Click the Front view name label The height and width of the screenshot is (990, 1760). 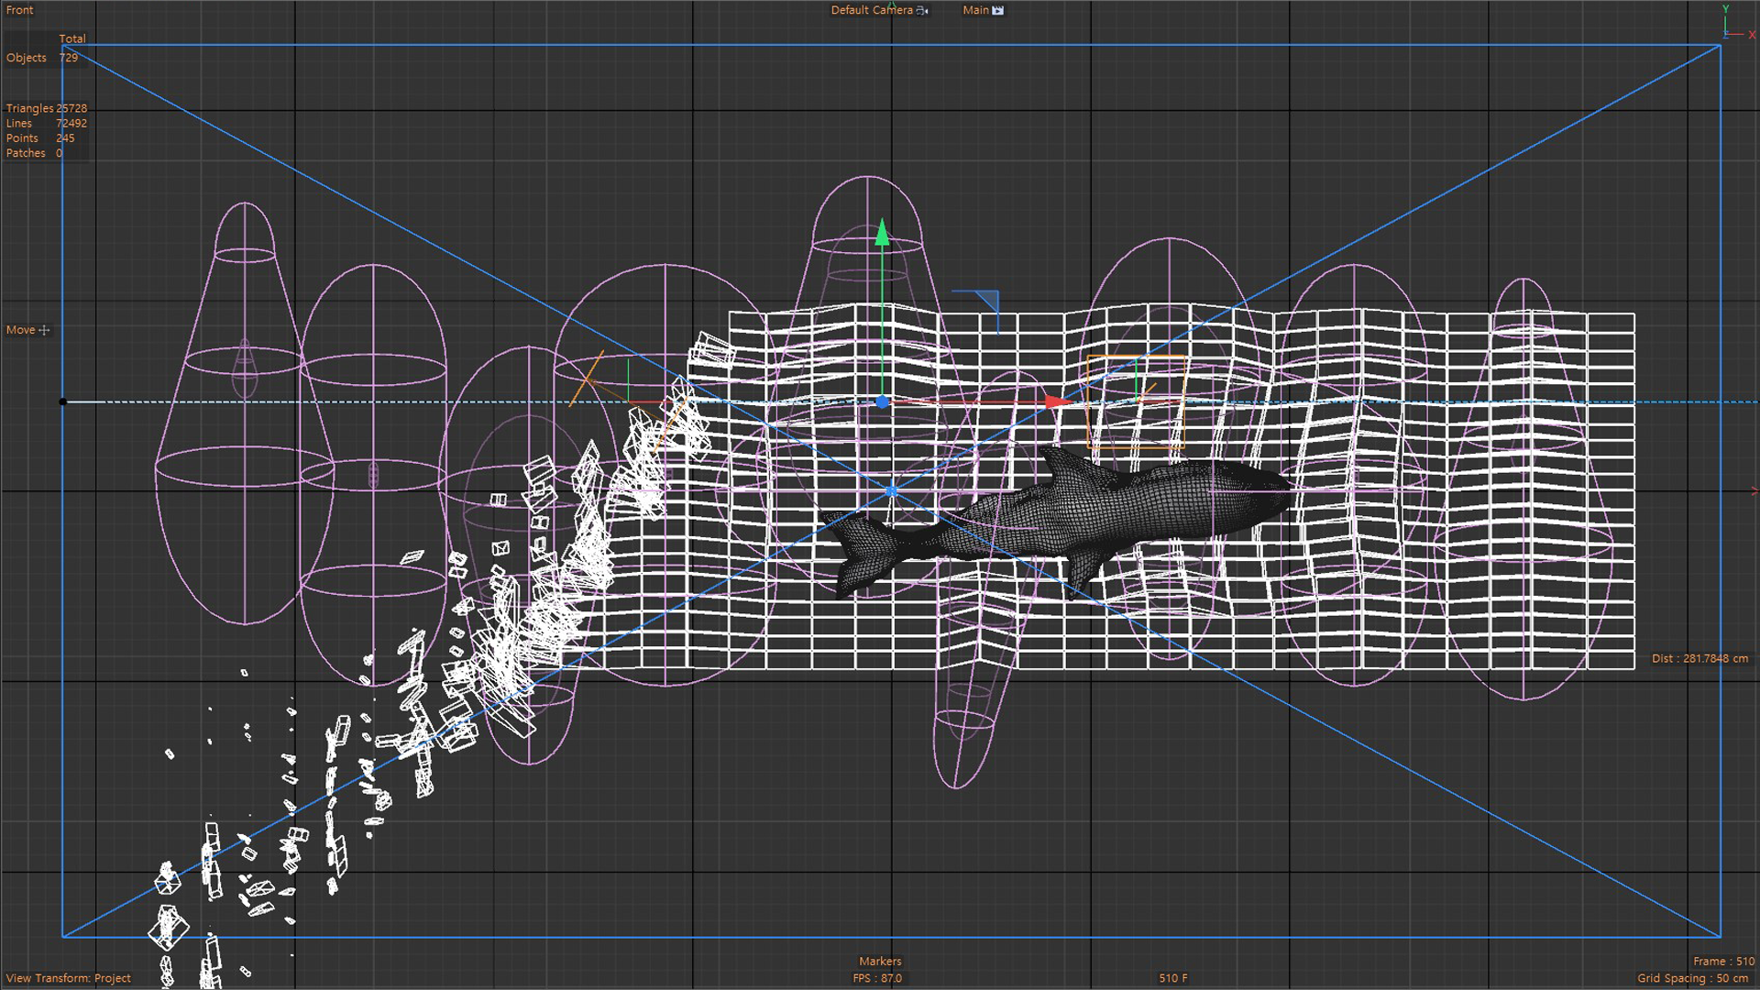tap(19, 10)
